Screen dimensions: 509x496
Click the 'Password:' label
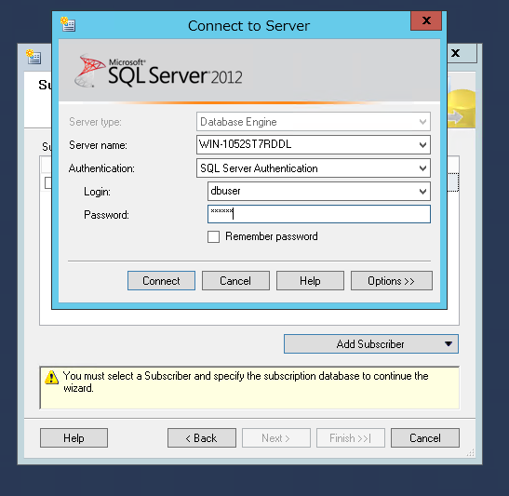(106, 215)
